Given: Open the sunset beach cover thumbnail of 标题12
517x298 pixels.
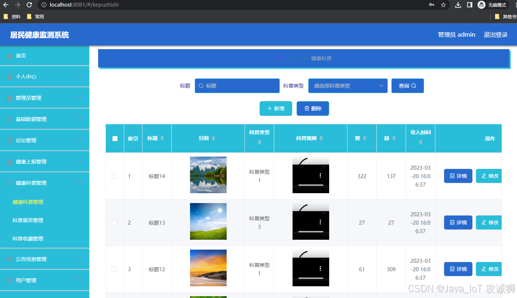Looking at the screenshot, I should click(x=208, y=268).
